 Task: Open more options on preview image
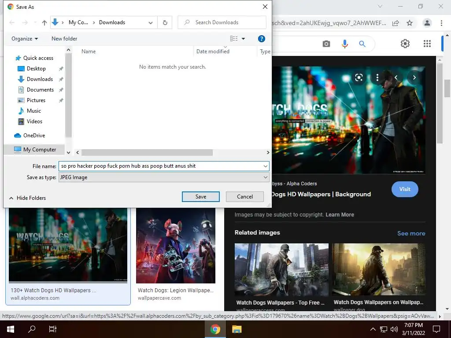pos(377,77)
